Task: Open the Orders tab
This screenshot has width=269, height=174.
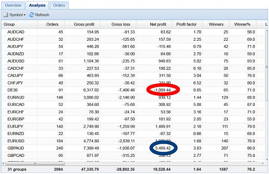Action: point(59,5)
